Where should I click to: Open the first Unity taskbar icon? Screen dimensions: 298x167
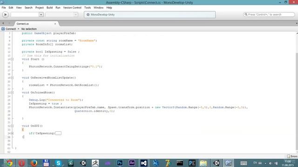pos(83,163)
